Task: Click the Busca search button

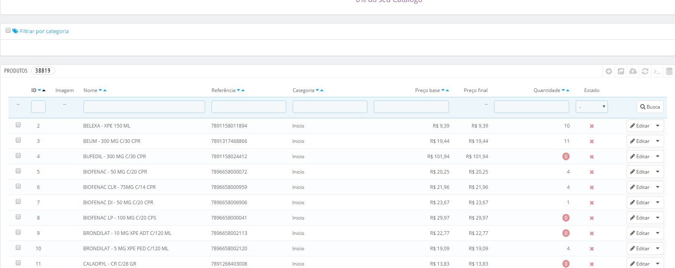Action: [650, 107]
